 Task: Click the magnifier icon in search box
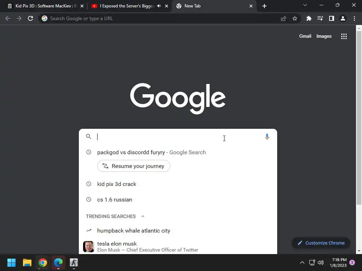click(88, 137)
